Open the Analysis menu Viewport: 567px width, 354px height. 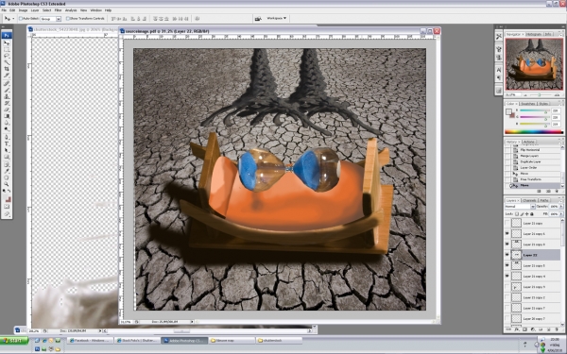click(71, 10)
